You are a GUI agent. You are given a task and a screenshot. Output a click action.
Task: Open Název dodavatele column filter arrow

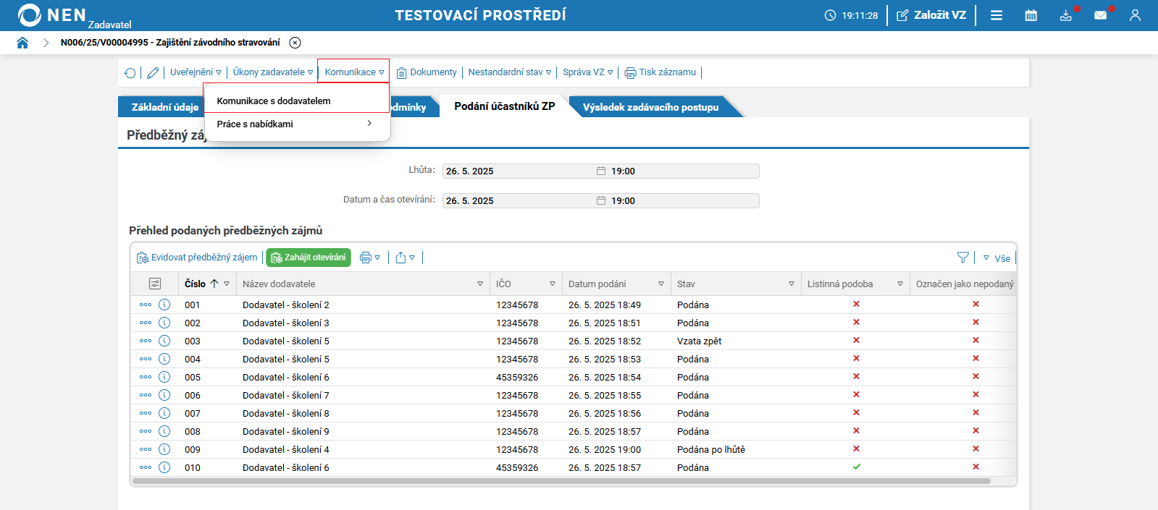click(x=480, y=284)
